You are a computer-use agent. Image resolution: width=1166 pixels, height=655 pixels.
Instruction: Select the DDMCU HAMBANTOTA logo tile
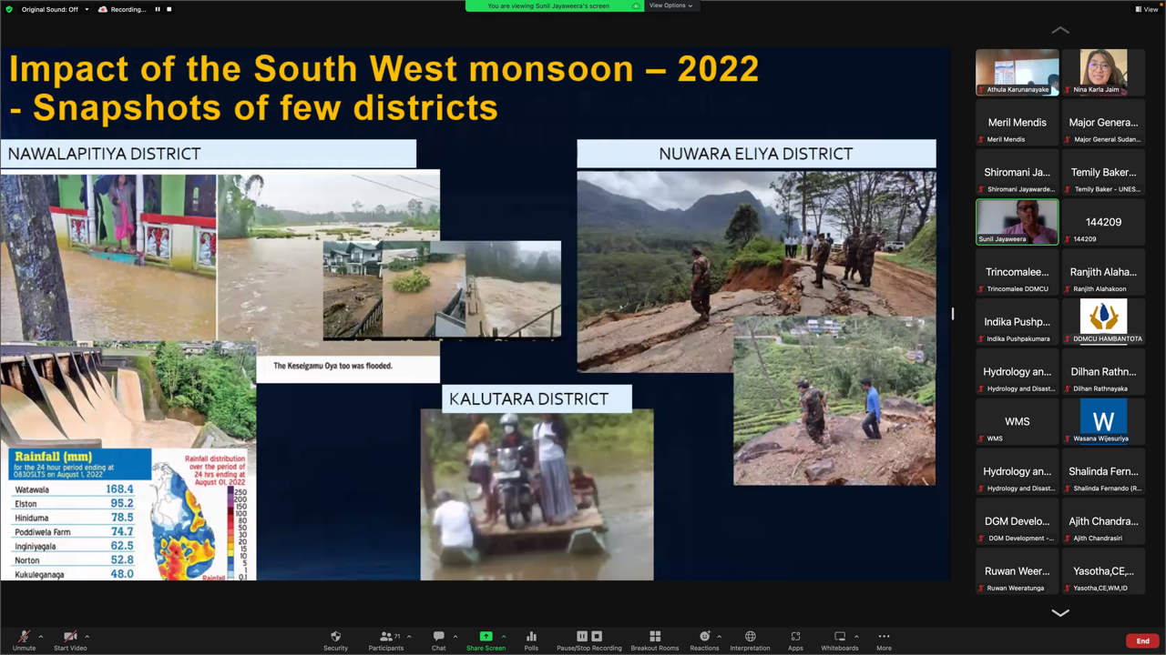[x=1104, y=322]
